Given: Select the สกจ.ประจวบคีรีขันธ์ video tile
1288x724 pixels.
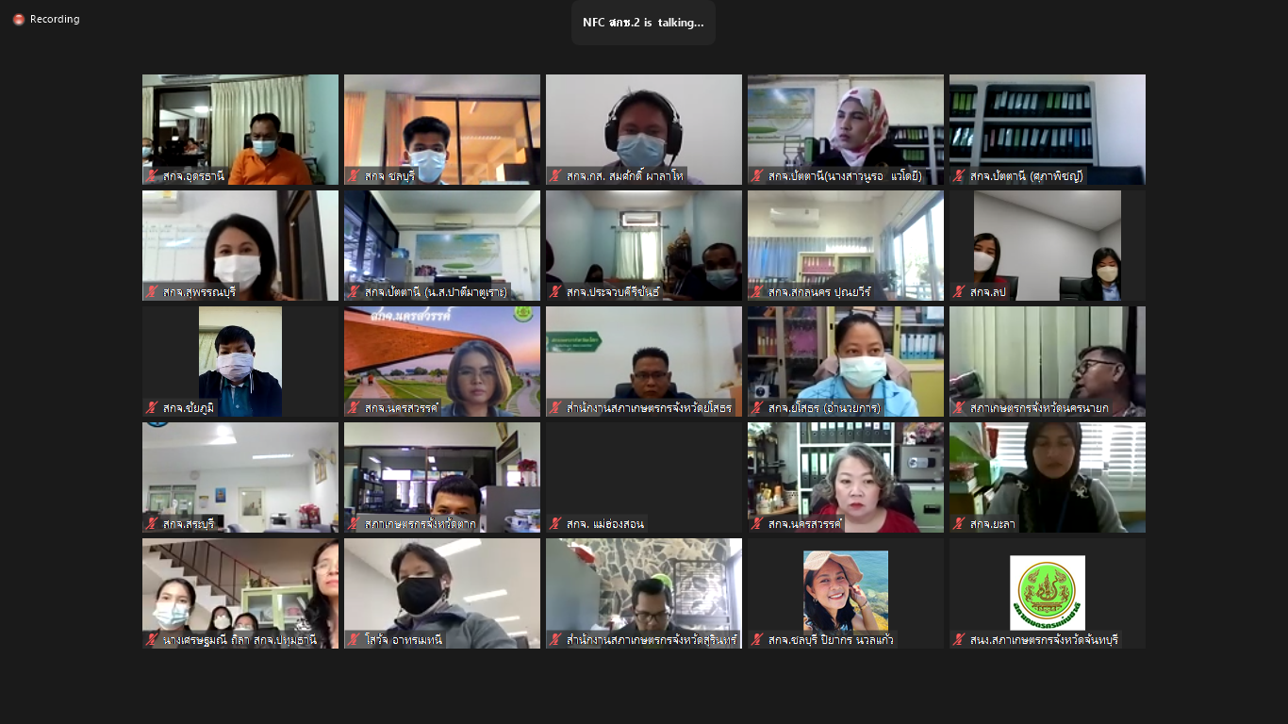Looking at the screenshot, I should click(x=644, y=245).
